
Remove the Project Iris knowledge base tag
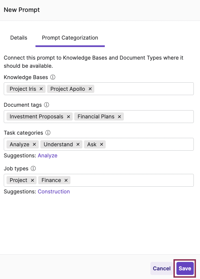pos(41,89)
